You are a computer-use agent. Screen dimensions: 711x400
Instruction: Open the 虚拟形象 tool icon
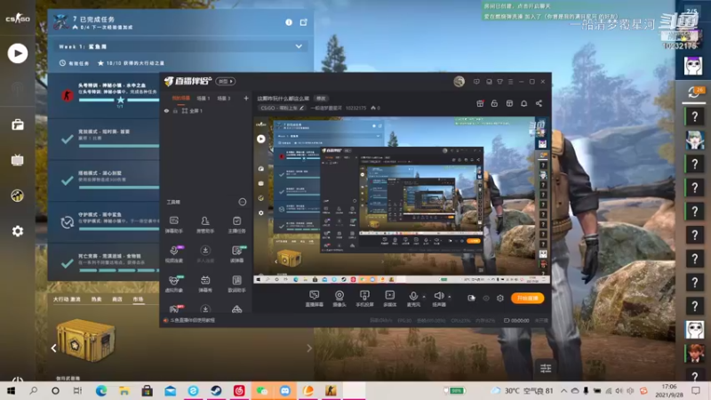(x=173, y=284)
